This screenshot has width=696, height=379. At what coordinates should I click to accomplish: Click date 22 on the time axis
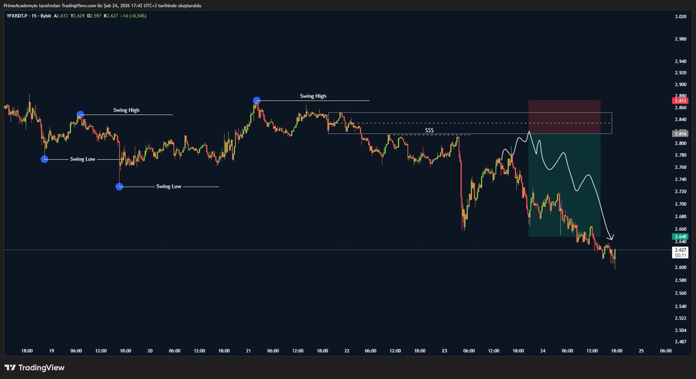pos(347,351)
